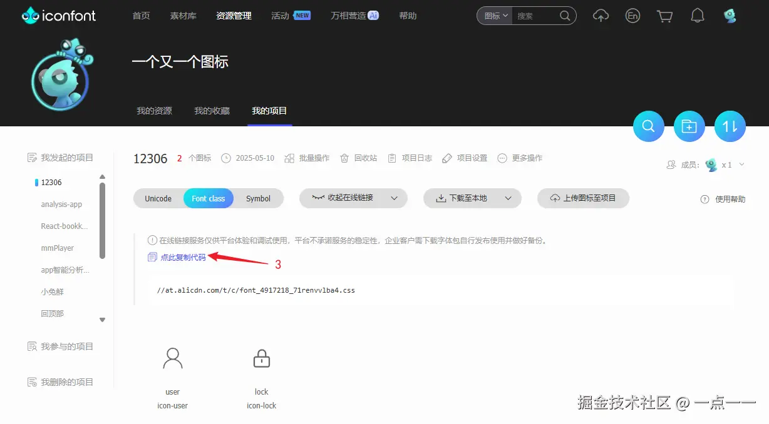Expand 我参与的项目 section
Image resolution: width=769 pixels, height=424 pixels.
click(61, 346)
